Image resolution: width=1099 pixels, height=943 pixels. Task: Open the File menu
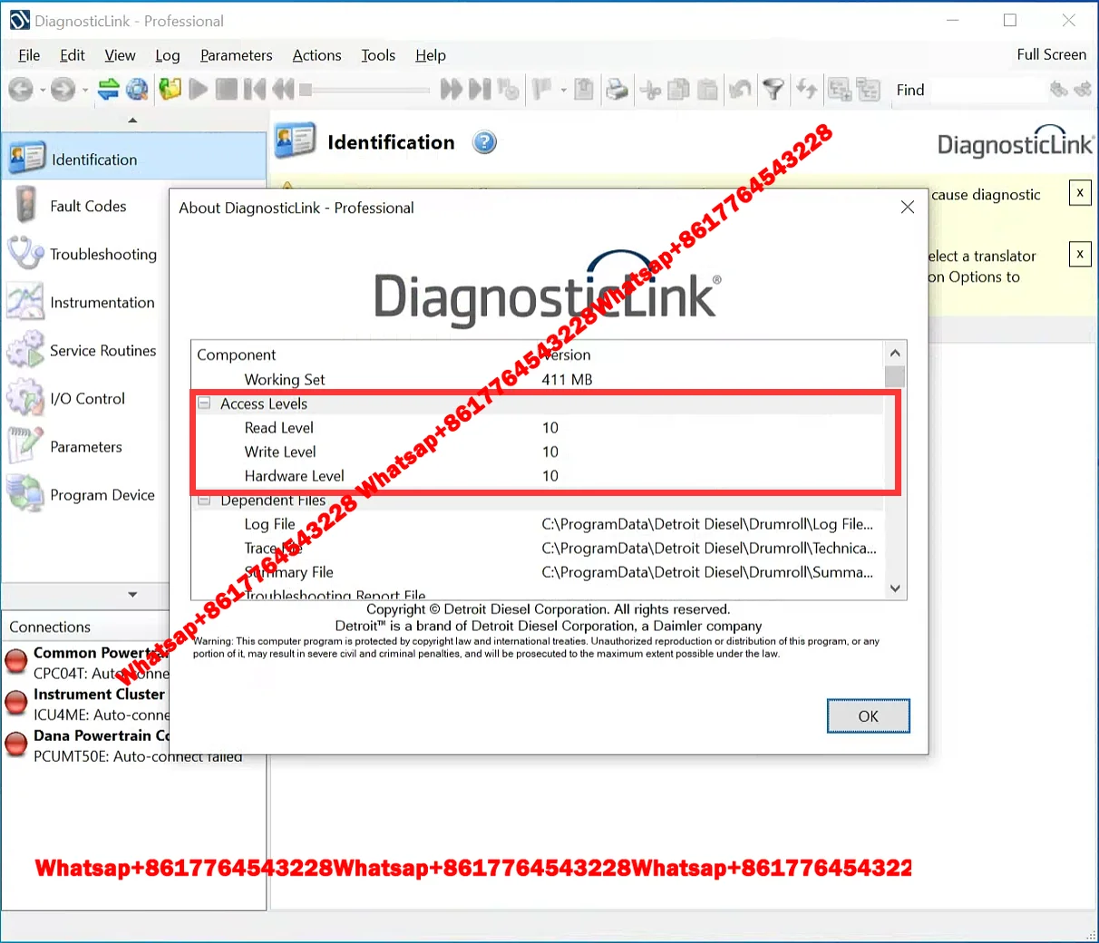coord(29,55)
